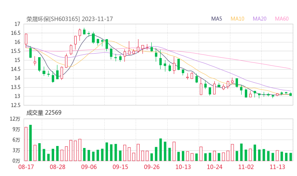Viewport: 297px width, 176px height.
Task: Click the MA10 legend label
Action: pos(237,19)
